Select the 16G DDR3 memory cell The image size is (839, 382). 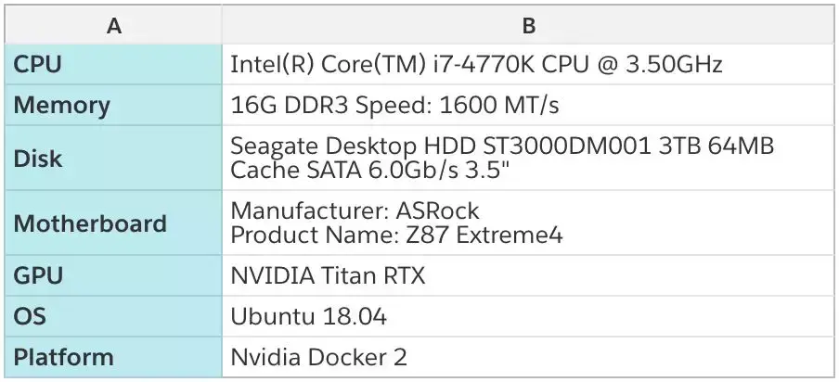point(528,105)
